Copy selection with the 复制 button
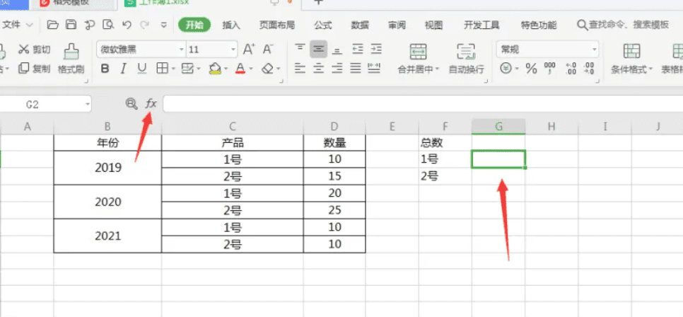This screenshot has height=317, width=683. 35,69
